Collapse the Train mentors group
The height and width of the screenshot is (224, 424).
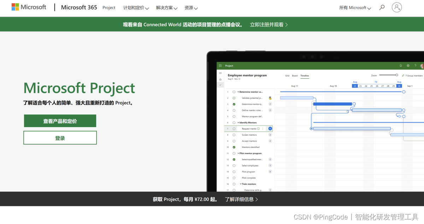241,184
